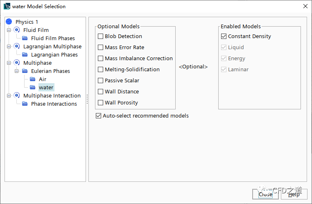Click the Eulerian Phases folder icon
The image size is (312, 204).
(x=25, y=71)
